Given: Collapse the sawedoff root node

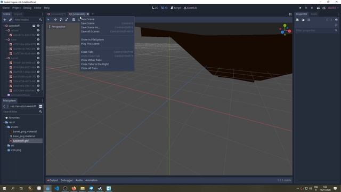Looking at the screenshot, I should pyautogui.click(x=4, y=26).
